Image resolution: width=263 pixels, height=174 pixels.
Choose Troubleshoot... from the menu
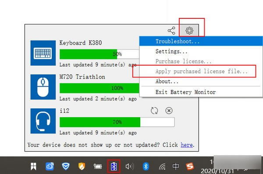pos(201,41)
